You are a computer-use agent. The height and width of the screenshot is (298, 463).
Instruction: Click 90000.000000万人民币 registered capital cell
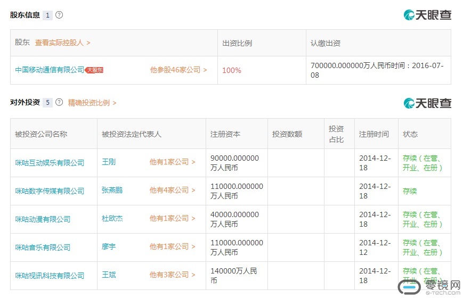[237, 163]
